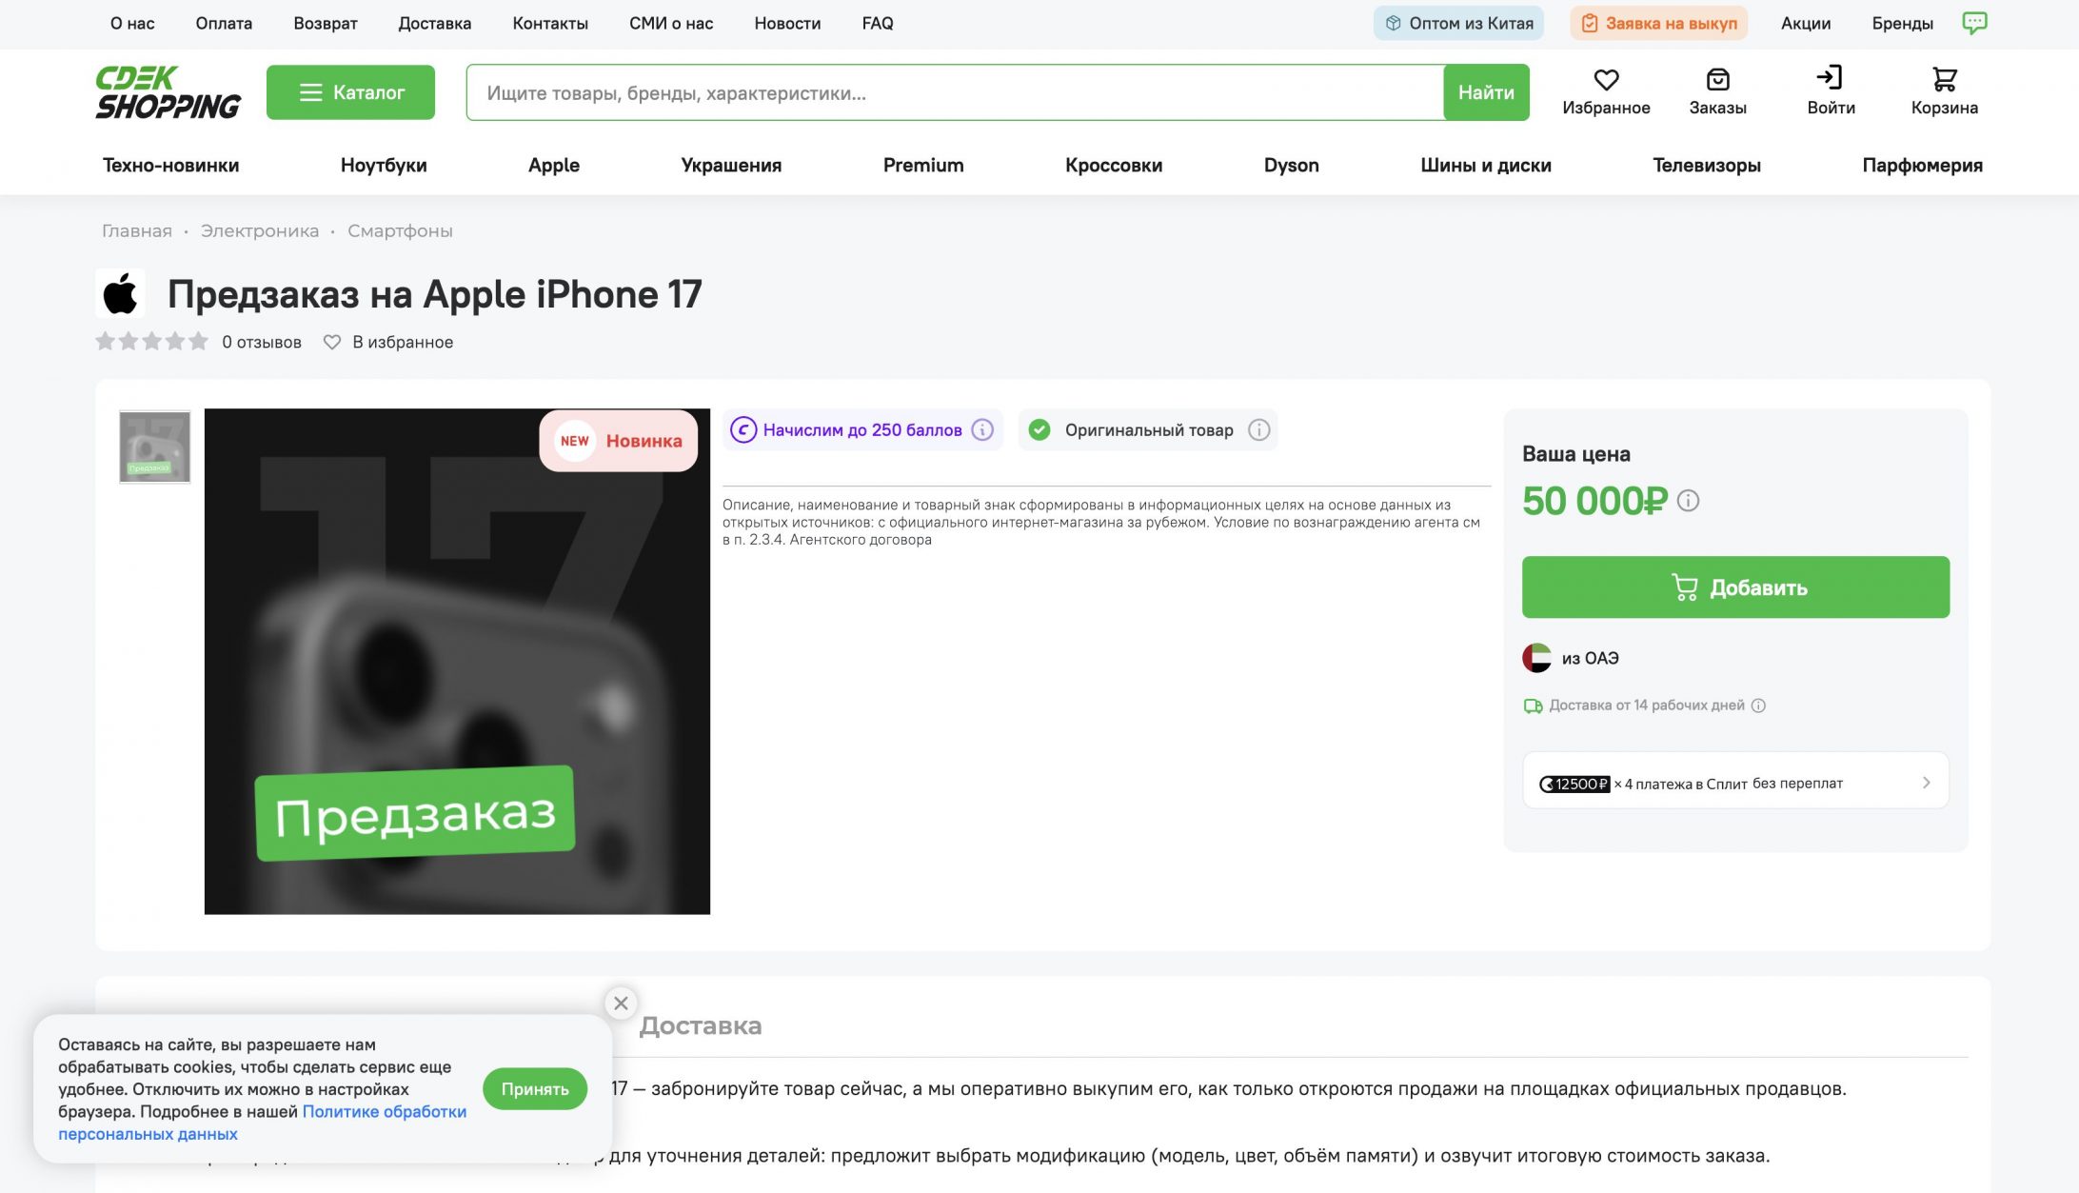Click the info icon next to the price
This screenshot has width=2079, height=1193.
coord(1688,501)
